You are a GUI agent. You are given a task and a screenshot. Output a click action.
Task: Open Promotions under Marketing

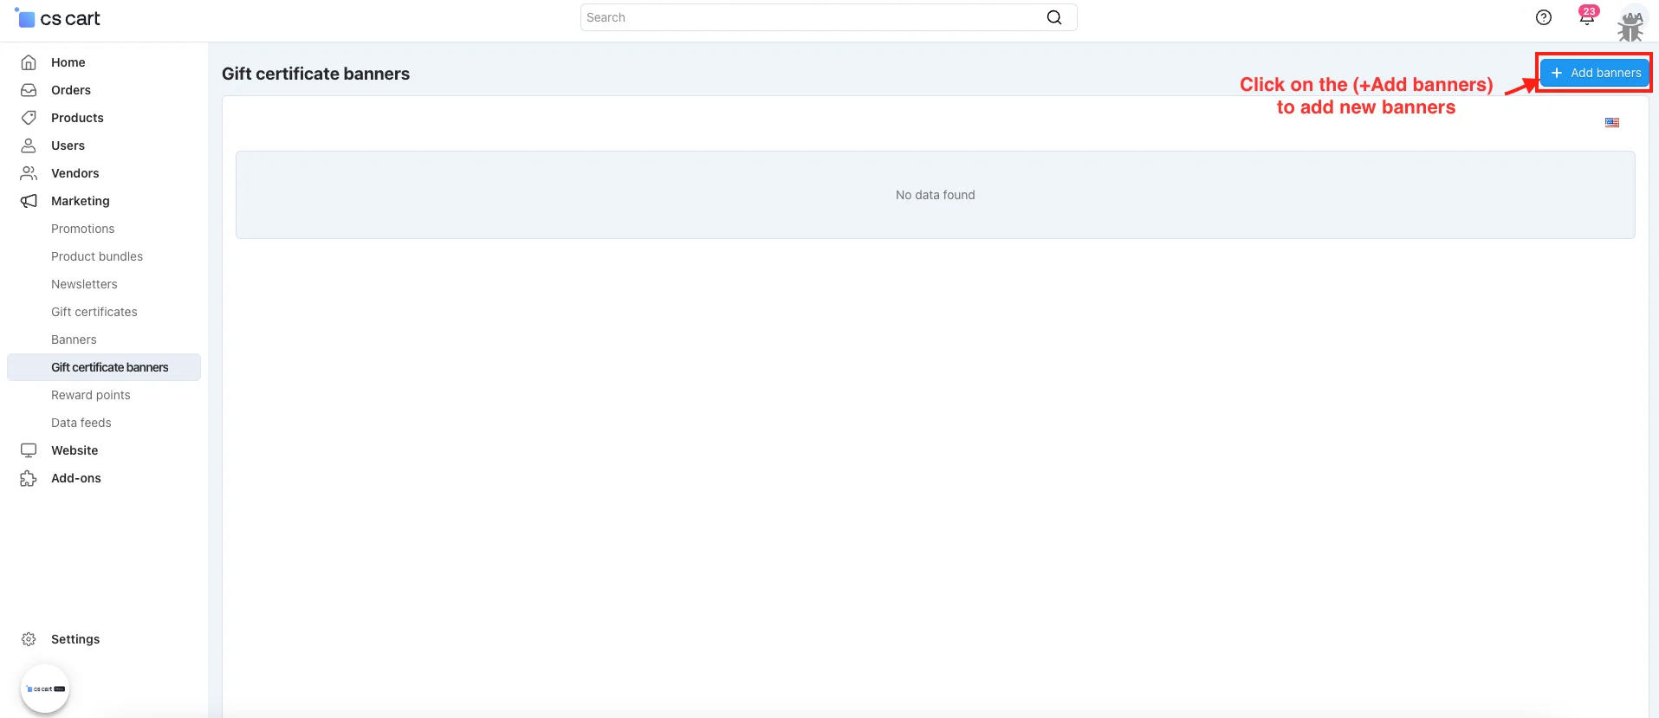pos(82,229)
